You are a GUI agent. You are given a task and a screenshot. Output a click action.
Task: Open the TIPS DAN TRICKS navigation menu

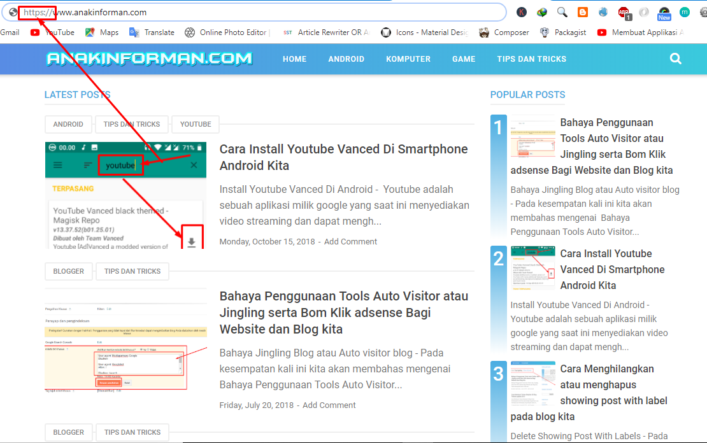pos(532,59)
